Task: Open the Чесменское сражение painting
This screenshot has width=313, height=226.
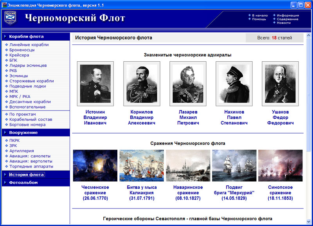Action: pos(95,165)
